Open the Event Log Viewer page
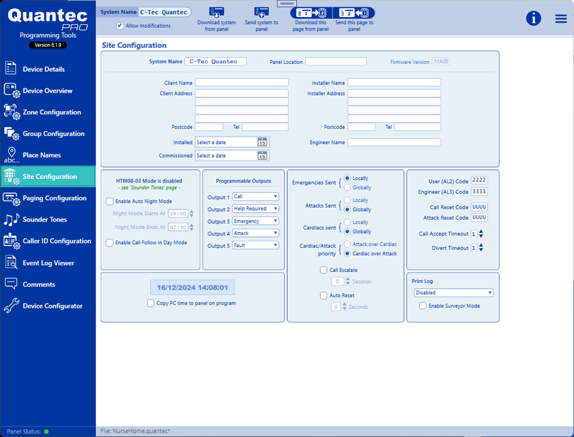Screen dimensions: 574x437 (x=48, y=263)
